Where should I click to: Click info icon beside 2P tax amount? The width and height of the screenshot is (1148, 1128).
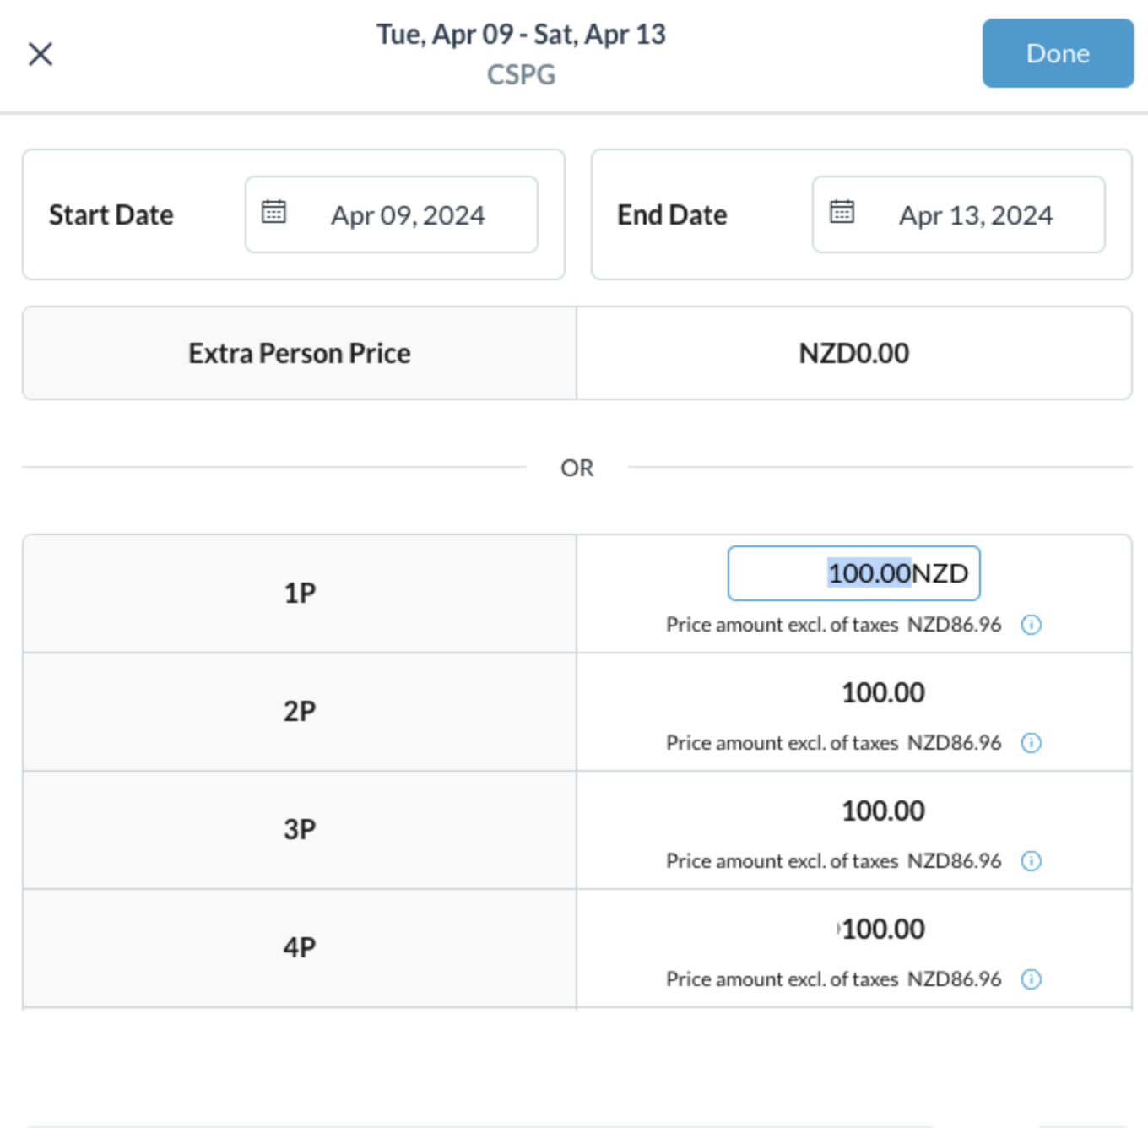pyautogui.click(x=1031, y=743)
